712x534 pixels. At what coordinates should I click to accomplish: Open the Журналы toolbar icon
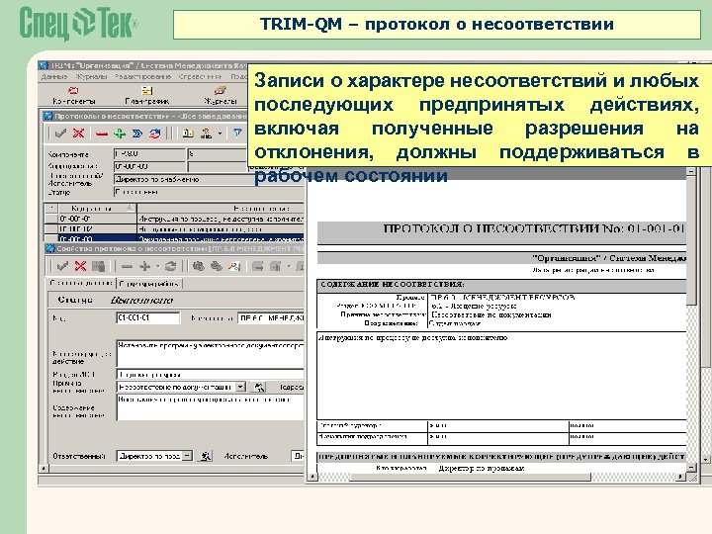click(220, 95)
